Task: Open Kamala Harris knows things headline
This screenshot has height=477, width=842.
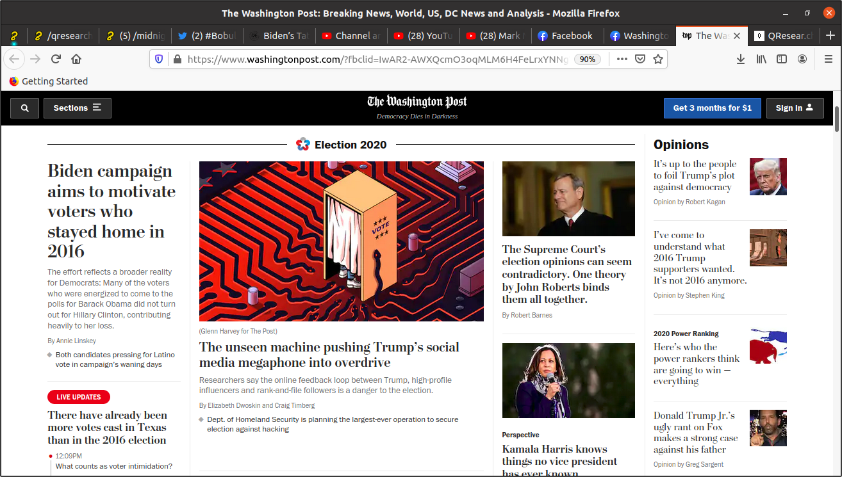Action: [x=559, y=460]
